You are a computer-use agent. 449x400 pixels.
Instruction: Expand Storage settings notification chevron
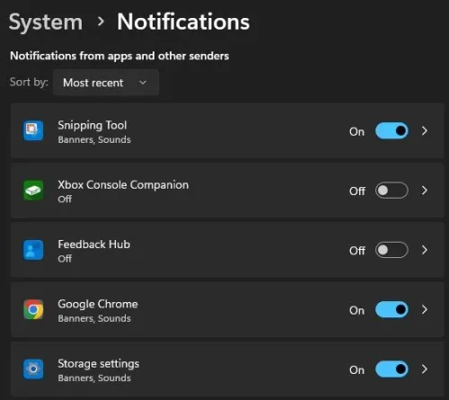click(425, 369)
